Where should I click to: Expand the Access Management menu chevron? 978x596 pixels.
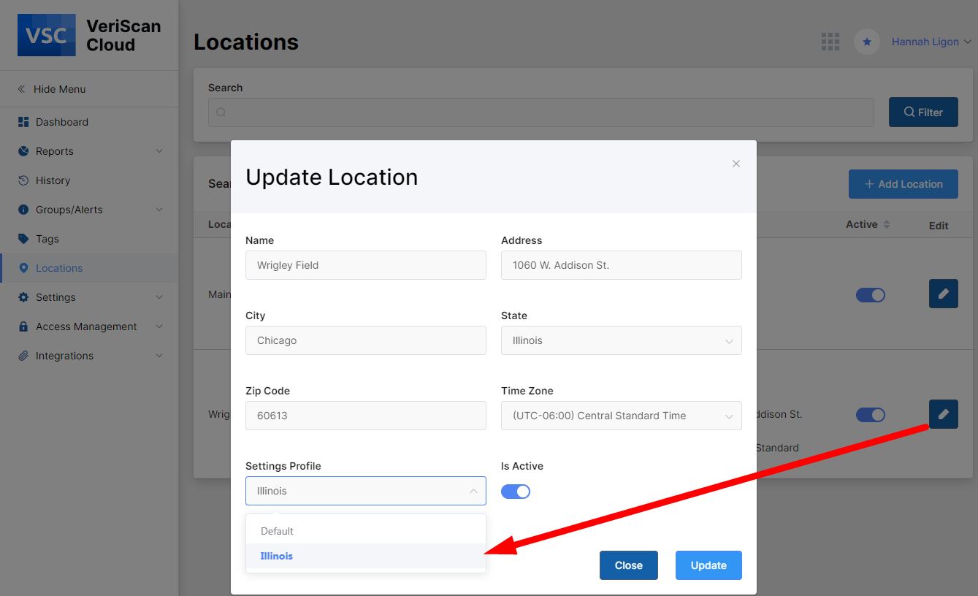coord(159,326)
